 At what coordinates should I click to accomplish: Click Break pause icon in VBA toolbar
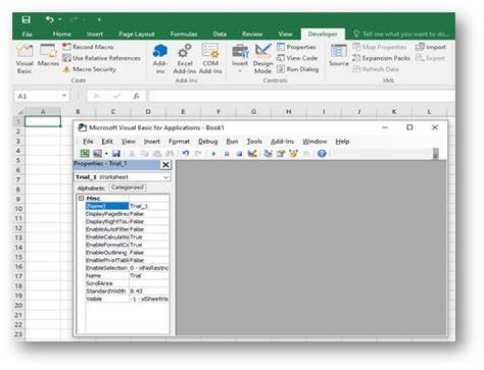(227, 153)
